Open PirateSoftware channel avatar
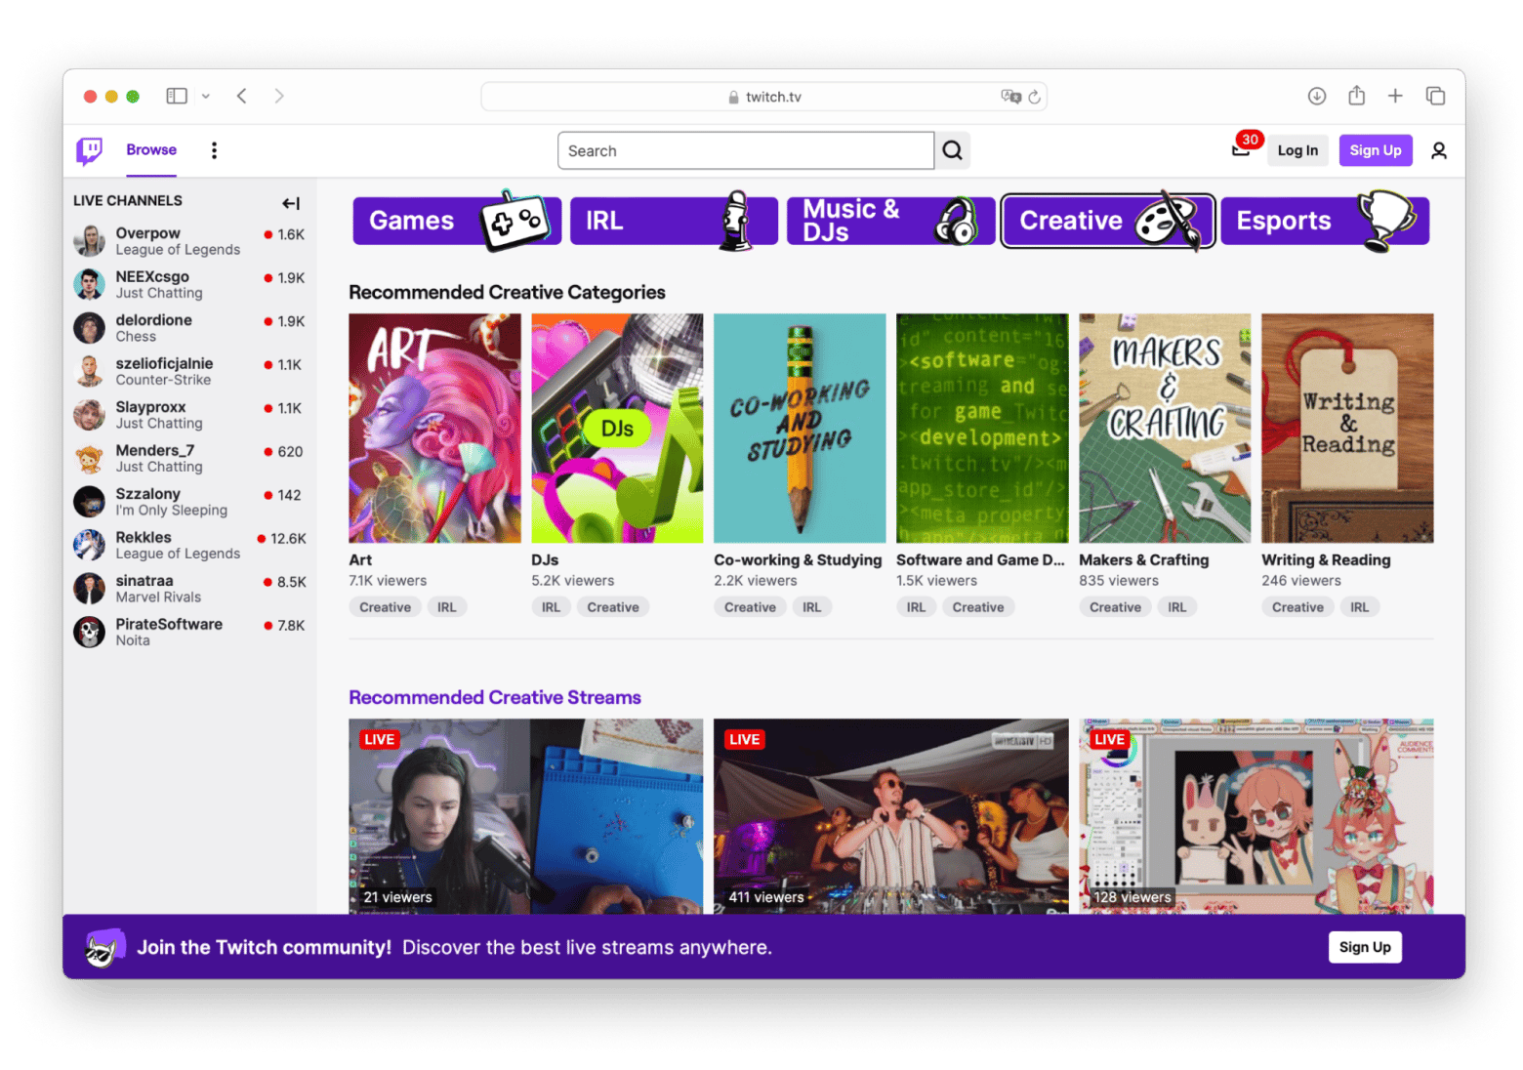This screenshot has height=1070, width=1523. (x=89, y=632)
